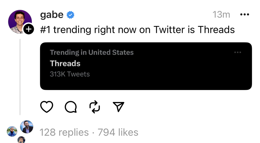
Task: Like gabe's post with the heart icon
Action: point(47,107)
